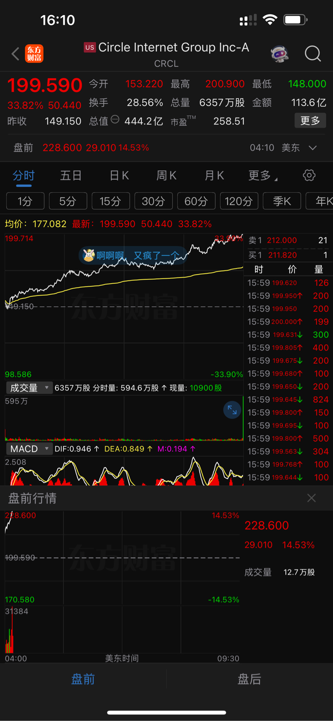Tap the 均价 177.082 label
The width and height of the screenshot is (333, 721).
tap(36, 224)
